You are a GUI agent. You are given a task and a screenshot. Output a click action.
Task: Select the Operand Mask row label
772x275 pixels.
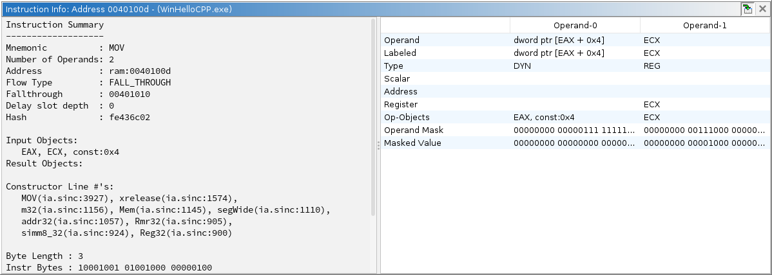click(x=414, y=130)
